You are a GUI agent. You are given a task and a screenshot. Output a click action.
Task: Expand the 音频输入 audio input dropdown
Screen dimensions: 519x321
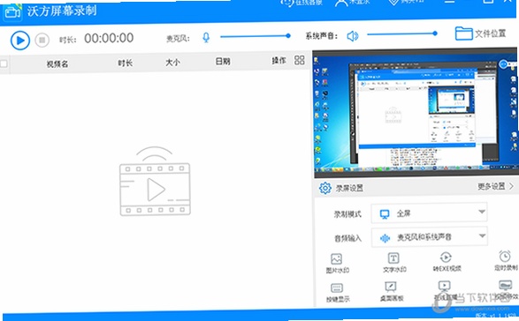pos(429,237)
